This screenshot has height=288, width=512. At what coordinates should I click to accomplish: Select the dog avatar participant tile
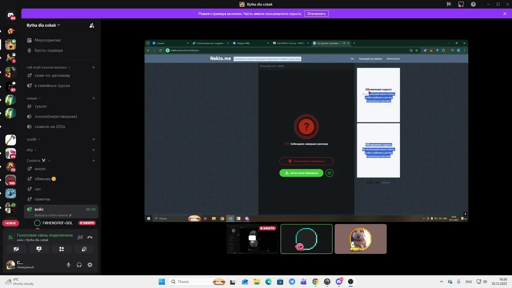(361, 239)
